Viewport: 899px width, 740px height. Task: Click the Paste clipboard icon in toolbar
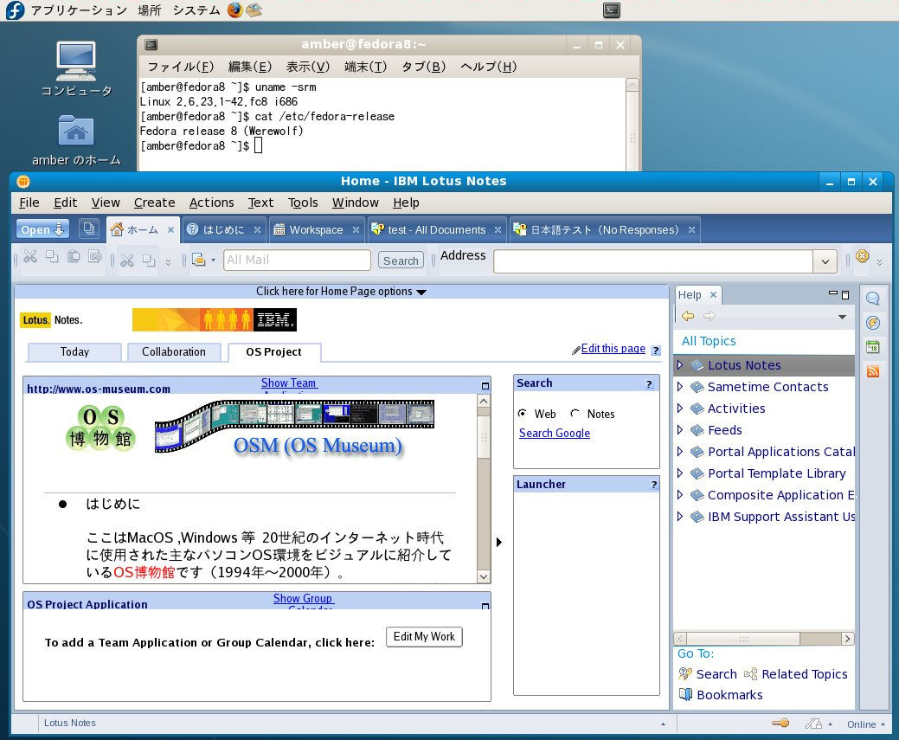point(74,256)
